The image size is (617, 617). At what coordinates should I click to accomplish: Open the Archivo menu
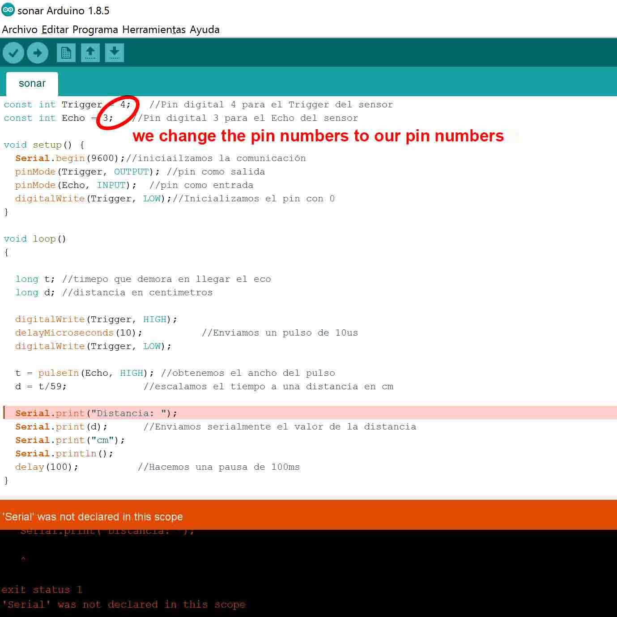[x=20, y=30]
